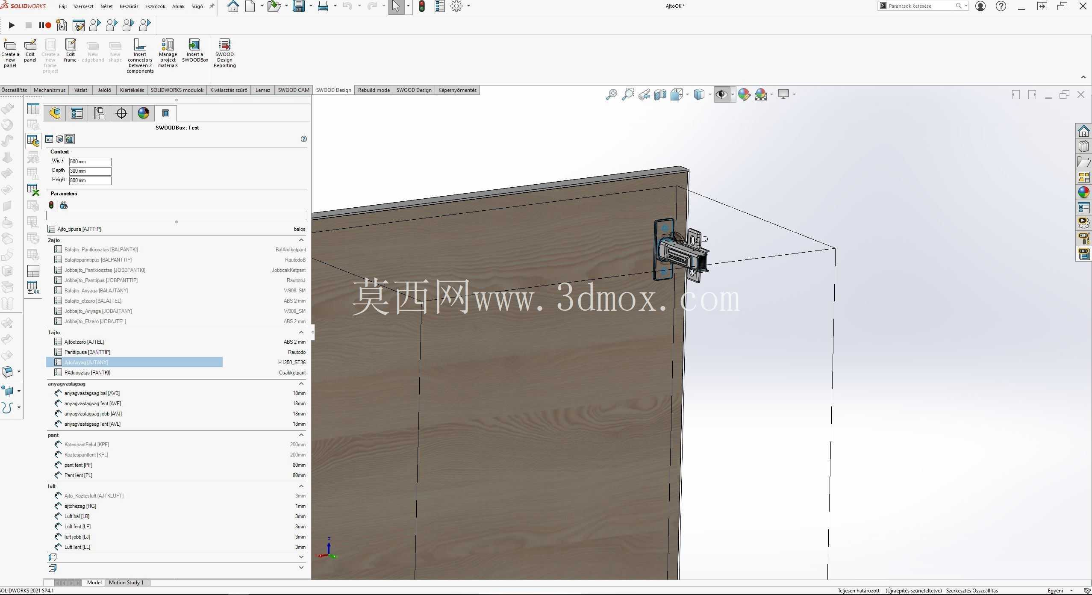
Task: Click the record/pause macro button
Action: point(45,25)
